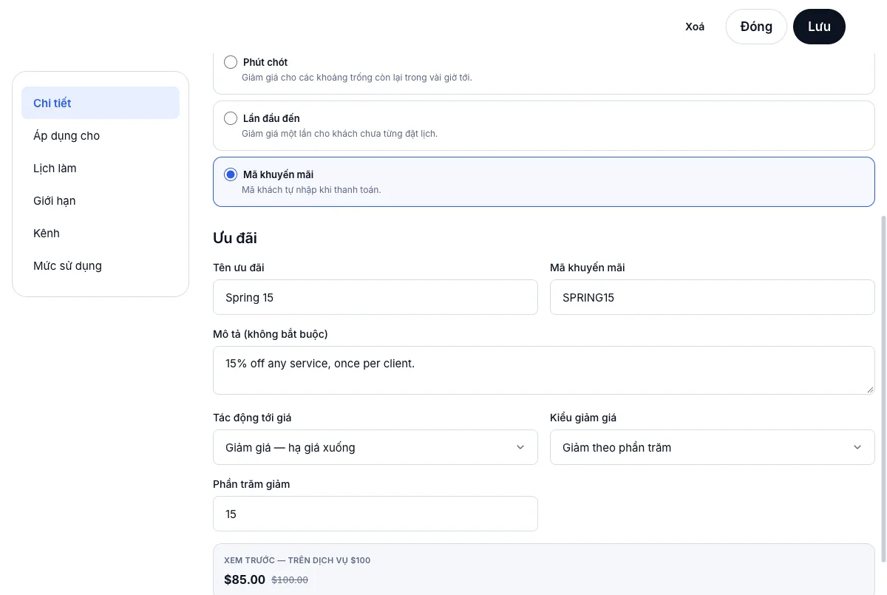Open the Lịch làm section
887x595 pixels.
coord(101,168)
